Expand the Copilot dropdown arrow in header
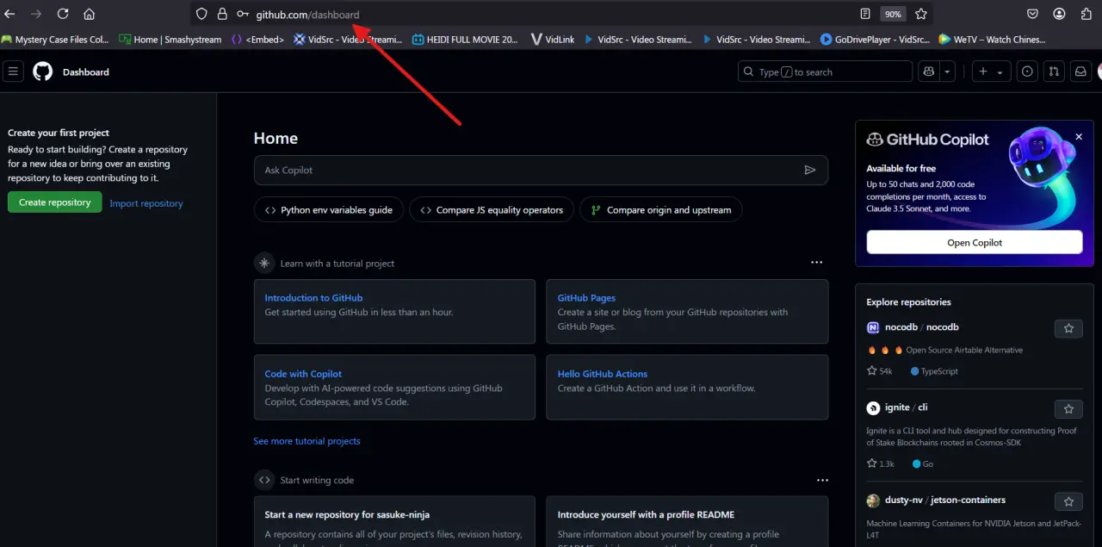This screenshot has width=1102, height=547. 947,71
